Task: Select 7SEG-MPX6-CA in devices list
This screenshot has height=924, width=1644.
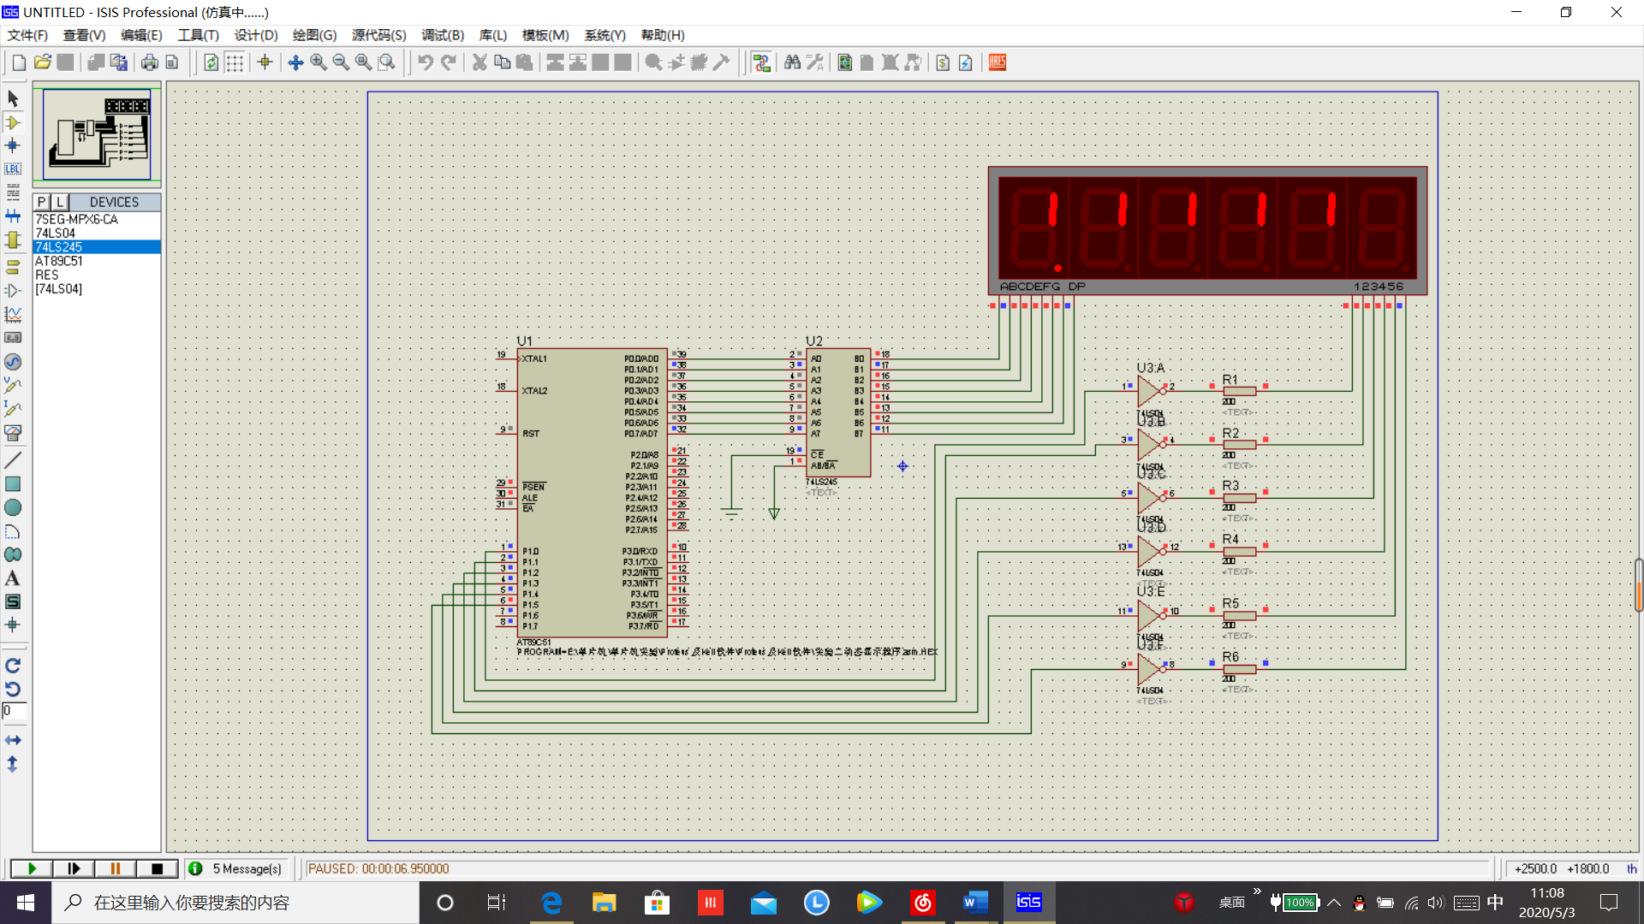Action: [x=97, y=219]
